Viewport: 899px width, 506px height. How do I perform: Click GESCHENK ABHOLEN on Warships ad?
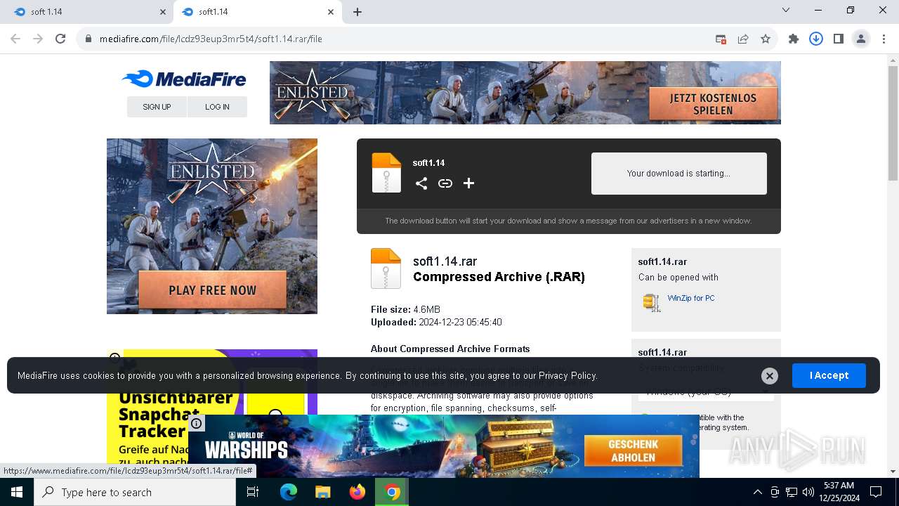point(633,450)
